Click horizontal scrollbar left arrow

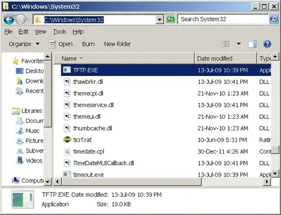click(57, 182)
